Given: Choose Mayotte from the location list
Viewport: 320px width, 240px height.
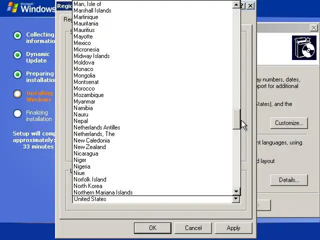Looking at the screenshot, I should 152,36.
